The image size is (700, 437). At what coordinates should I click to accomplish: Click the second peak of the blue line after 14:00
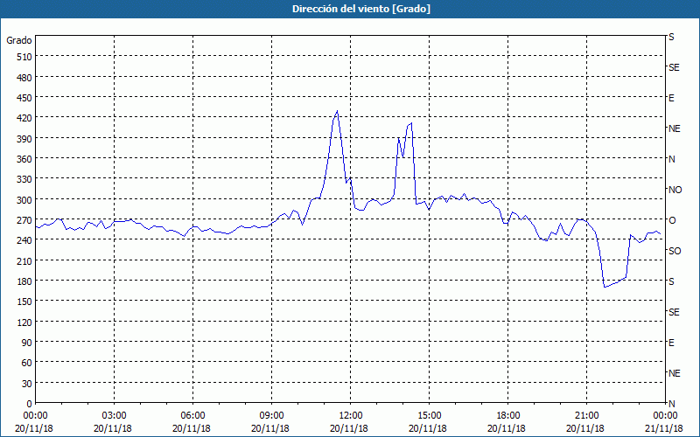411,123
